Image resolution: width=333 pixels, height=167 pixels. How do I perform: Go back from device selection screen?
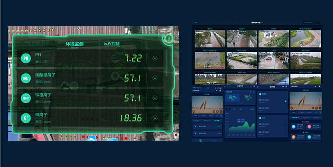258,87
